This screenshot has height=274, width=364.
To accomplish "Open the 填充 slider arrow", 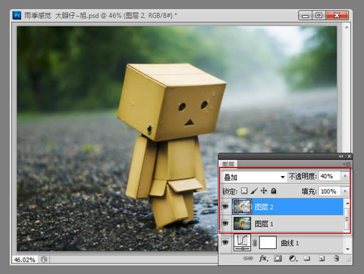I will pyautogui.click(x=345, y=191).
